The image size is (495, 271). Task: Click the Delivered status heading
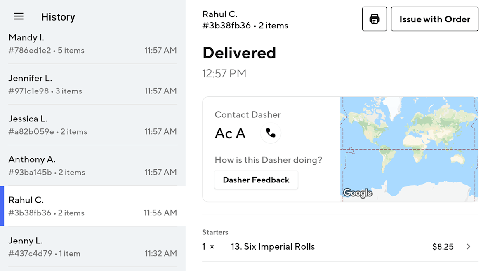coord(239,53)
